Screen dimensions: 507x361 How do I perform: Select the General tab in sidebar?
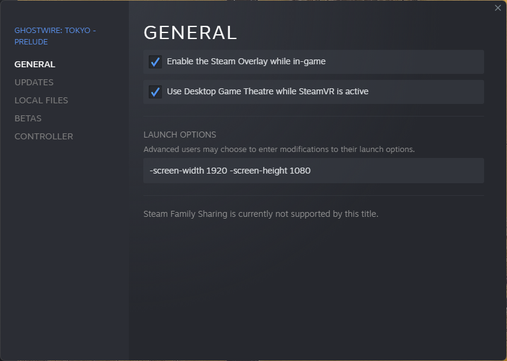pos(35,64)
